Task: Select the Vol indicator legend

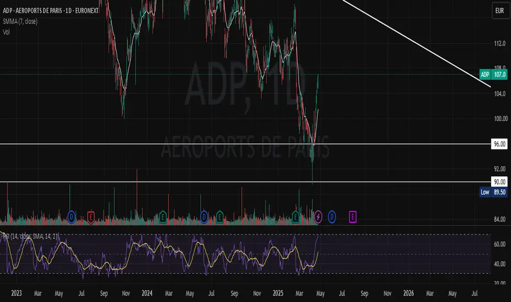Action: point(6,32)
